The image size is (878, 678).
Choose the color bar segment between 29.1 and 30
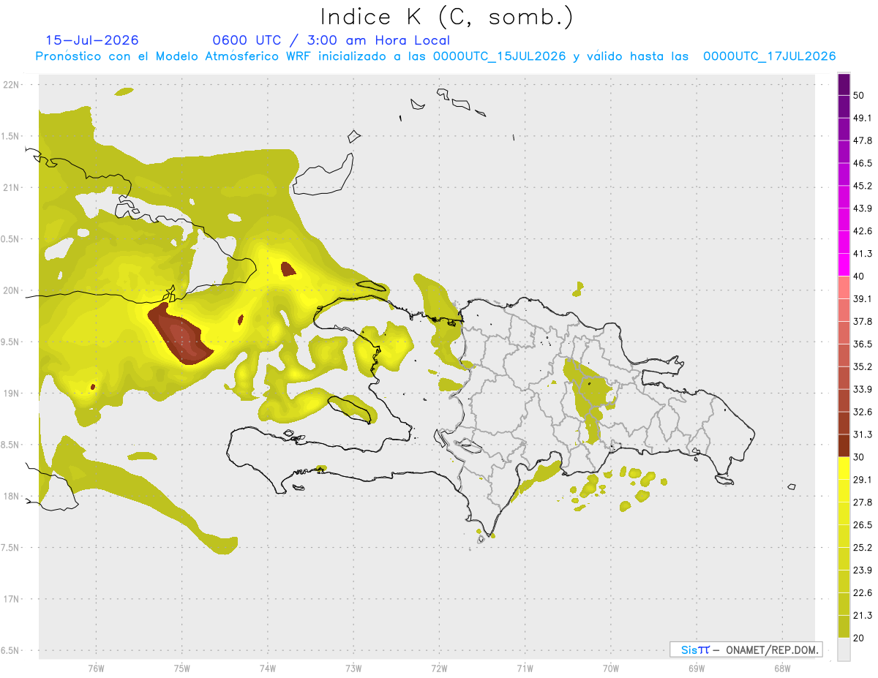[844, 468]
